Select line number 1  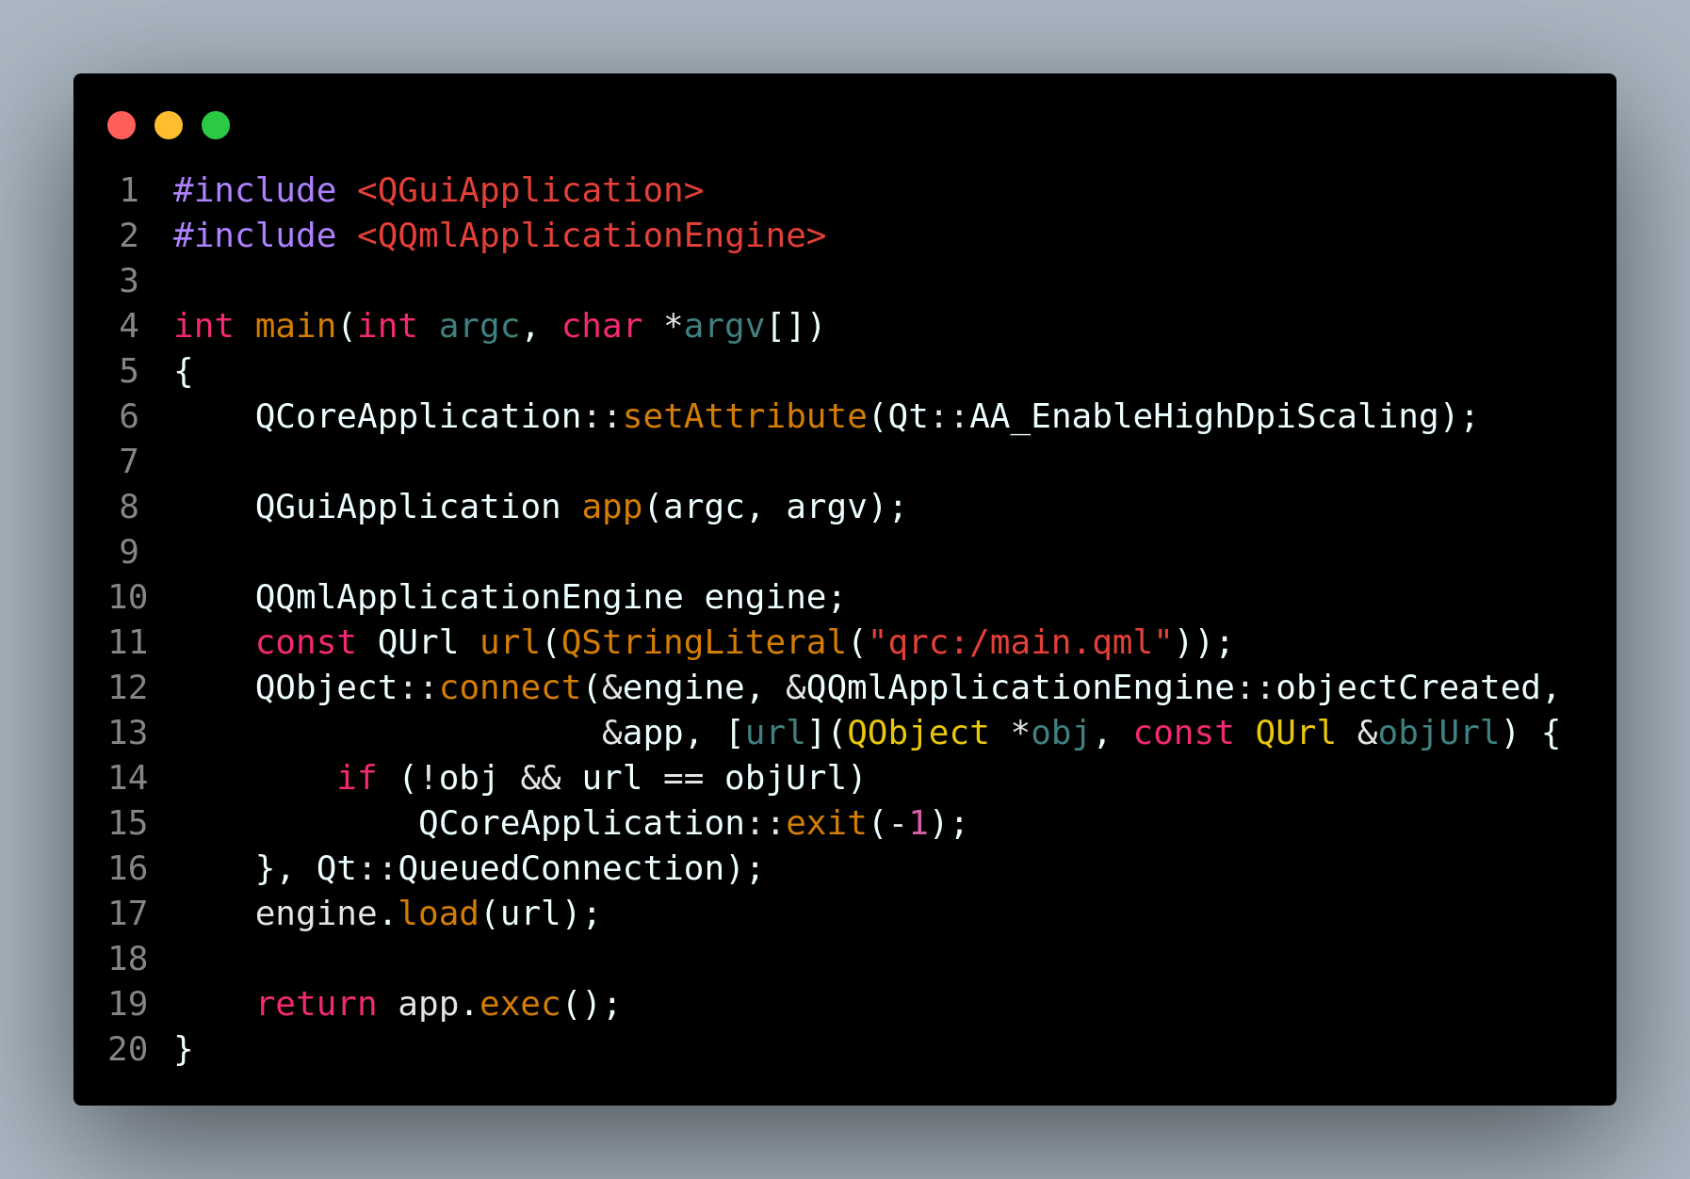pos(129,190)
